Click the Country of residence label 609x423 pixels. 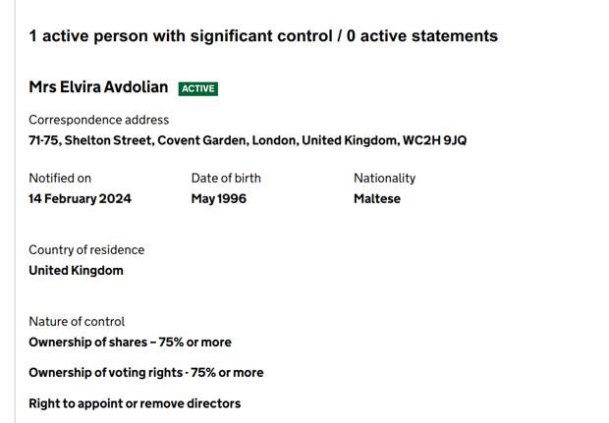[86, 250]
